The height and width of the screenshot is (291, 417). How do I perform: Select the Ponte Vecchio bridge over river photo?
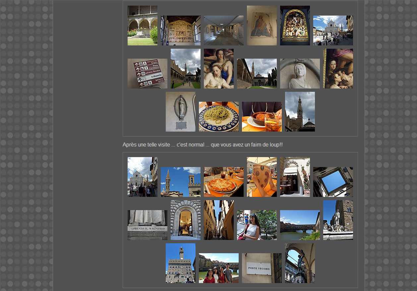tap(300, 225)
